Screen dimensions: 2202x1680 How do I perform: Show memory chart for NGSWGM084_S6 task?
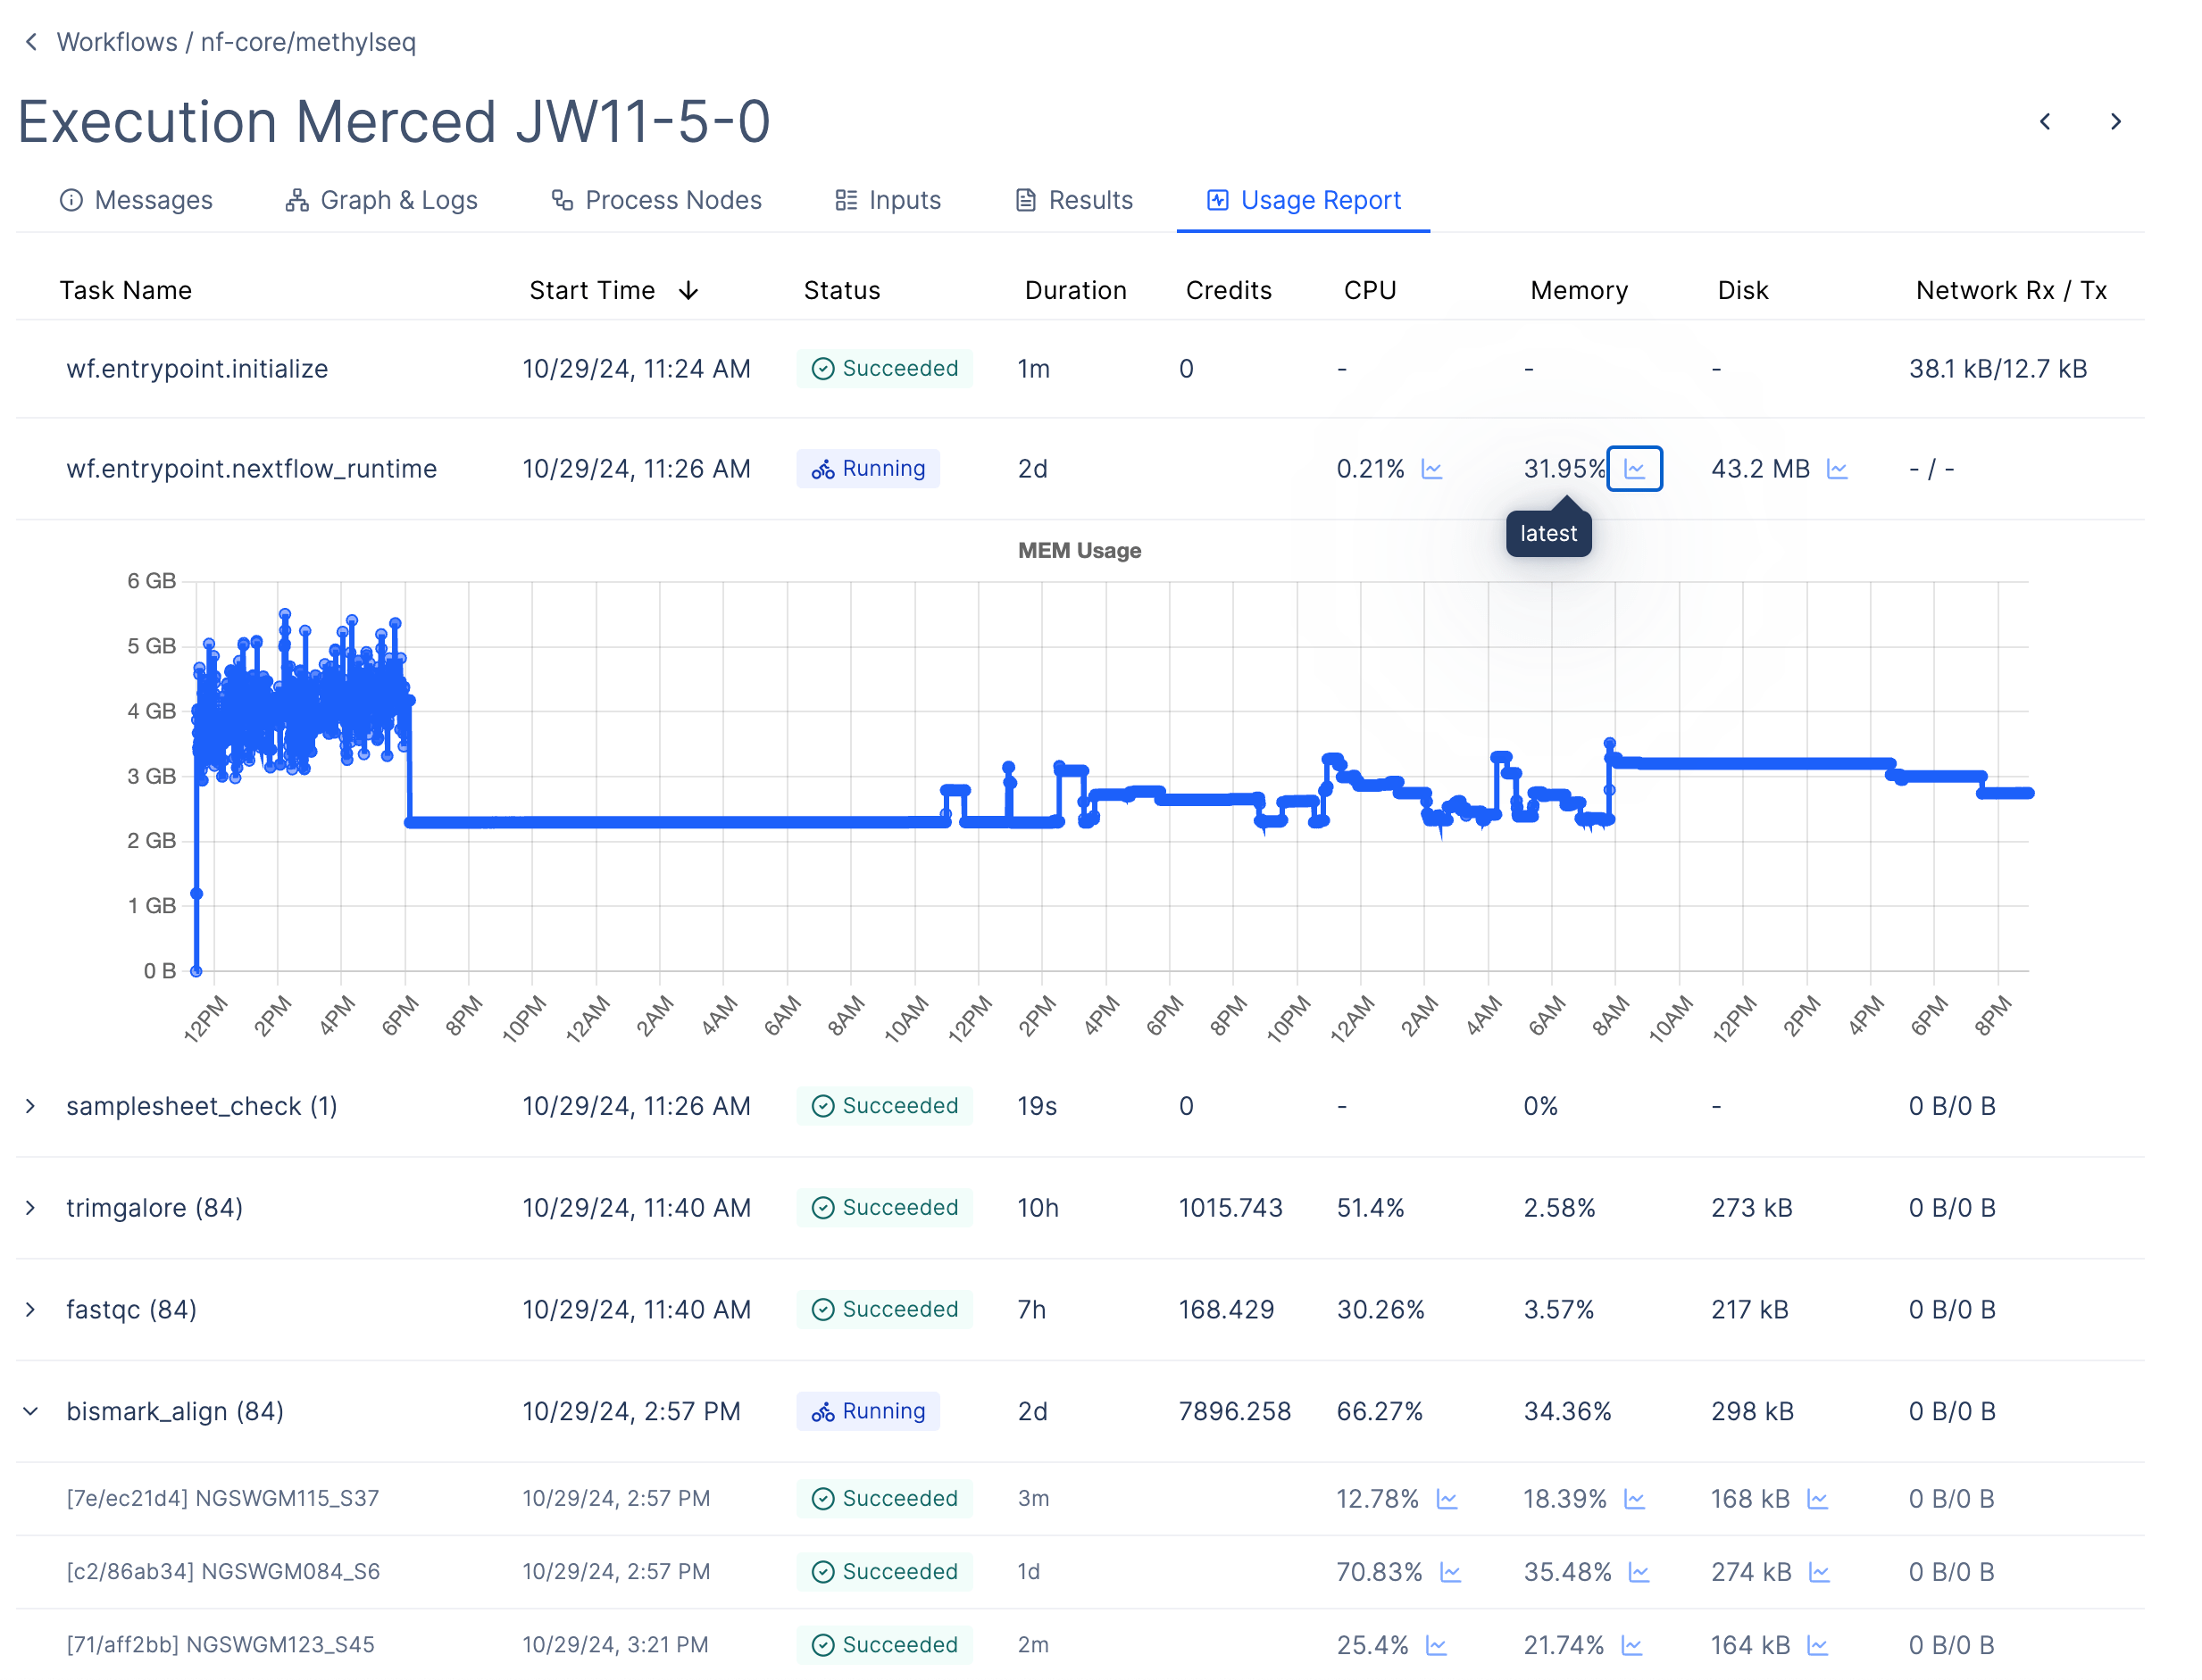[1638, 1572]
